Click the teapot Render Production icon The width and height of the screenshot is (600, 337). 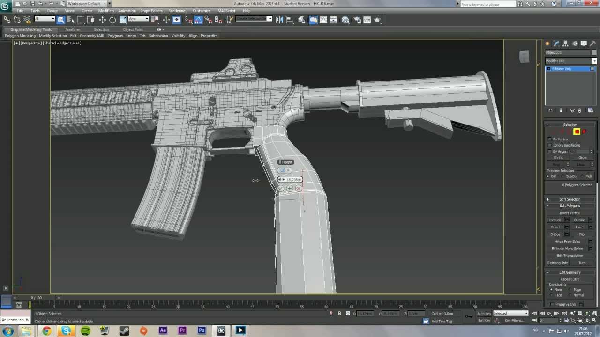click(377, 20)
